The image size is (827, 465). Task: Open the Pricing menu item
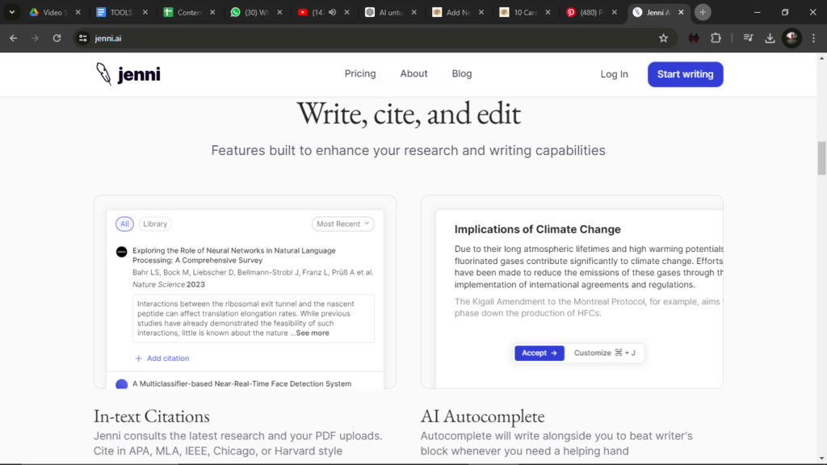359,73
